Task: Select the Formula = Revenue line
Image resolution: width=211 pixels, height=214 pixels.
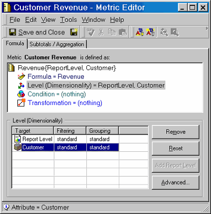Action: (x=56, y=77)
